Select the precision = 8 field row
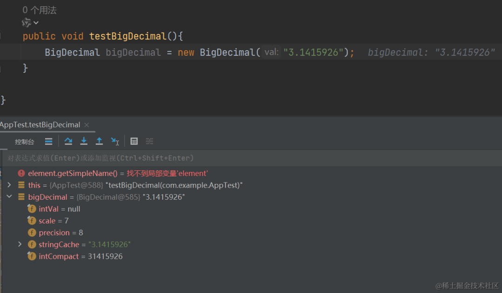The width and height of the screenshot is (502, 293). (x=60, y=233)
